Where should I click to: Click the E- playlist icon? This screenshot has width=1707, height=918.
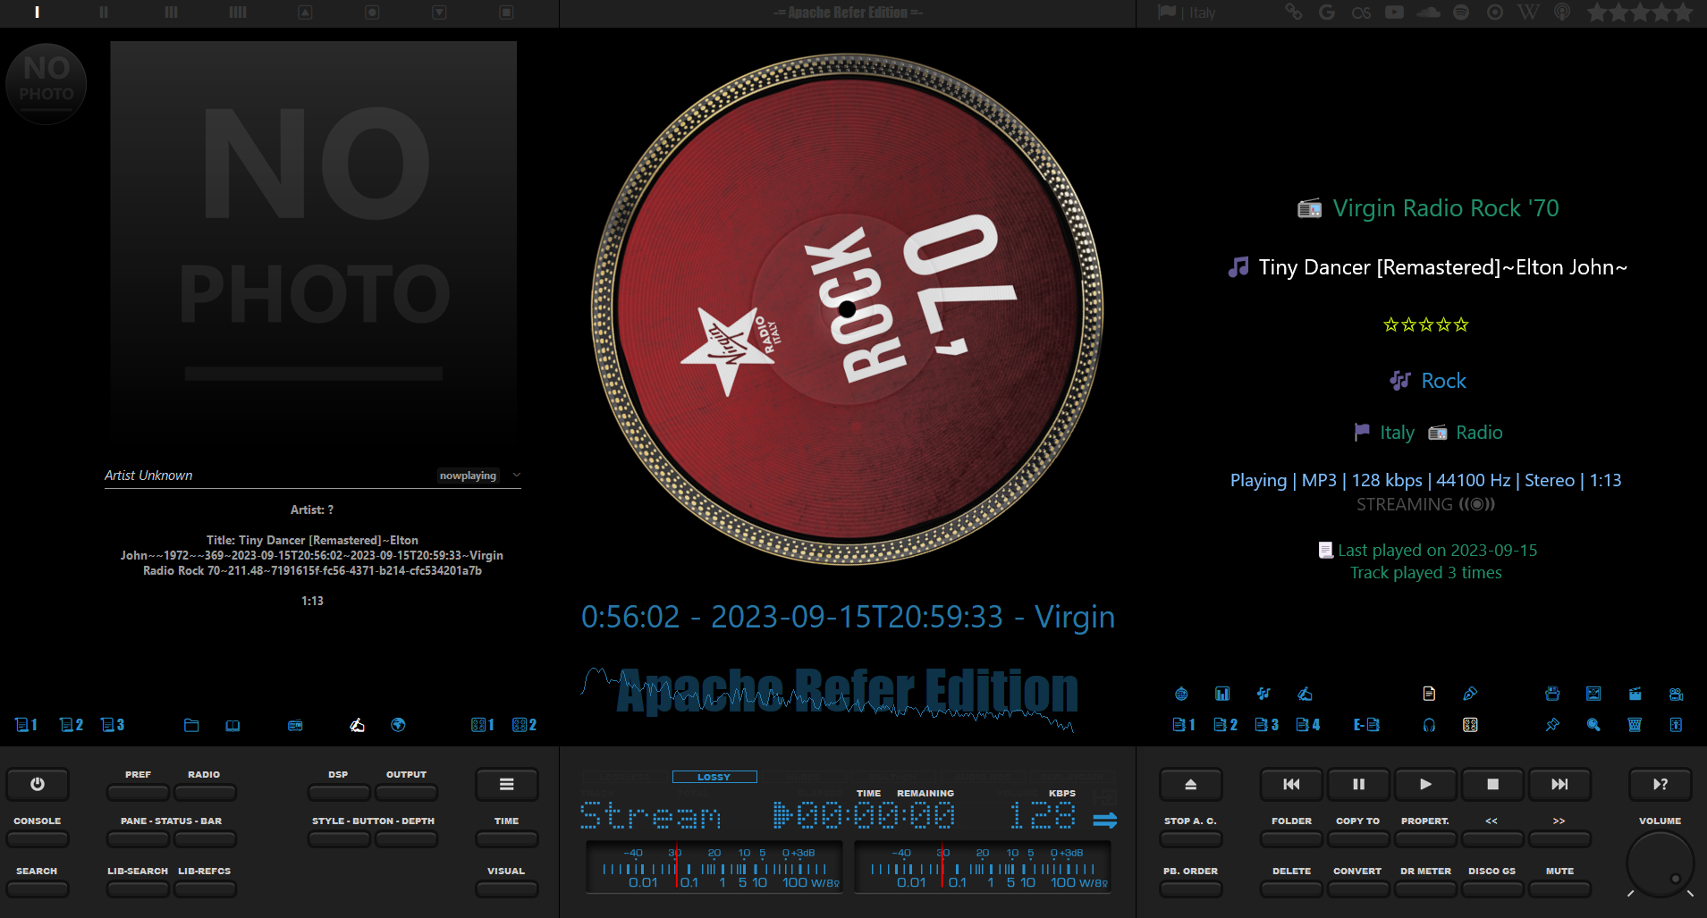pos(1366,725)
